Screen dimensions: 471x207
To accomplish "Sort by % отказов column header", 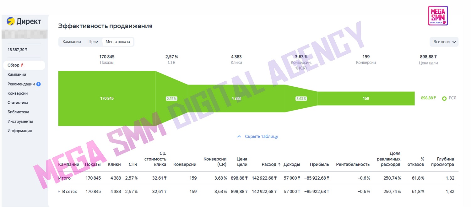I will coord(416,161).
